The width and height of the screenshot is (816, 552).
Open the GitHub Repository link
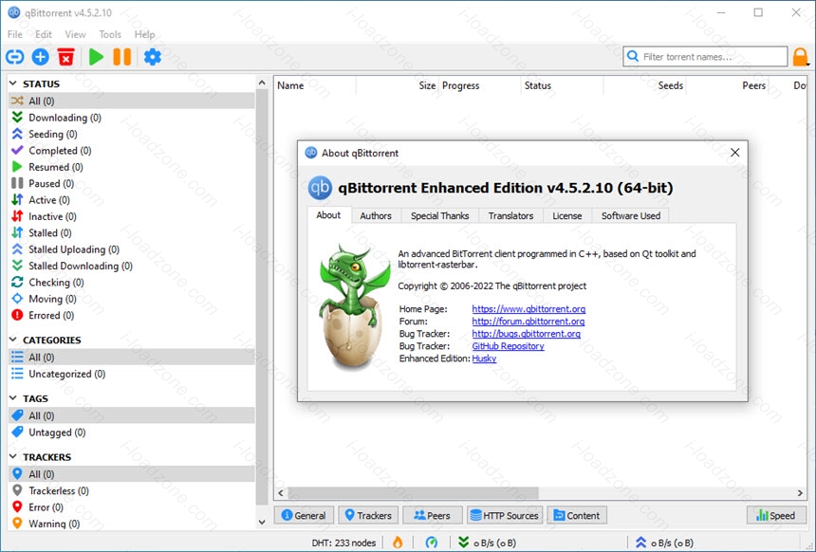pos(508,346)
